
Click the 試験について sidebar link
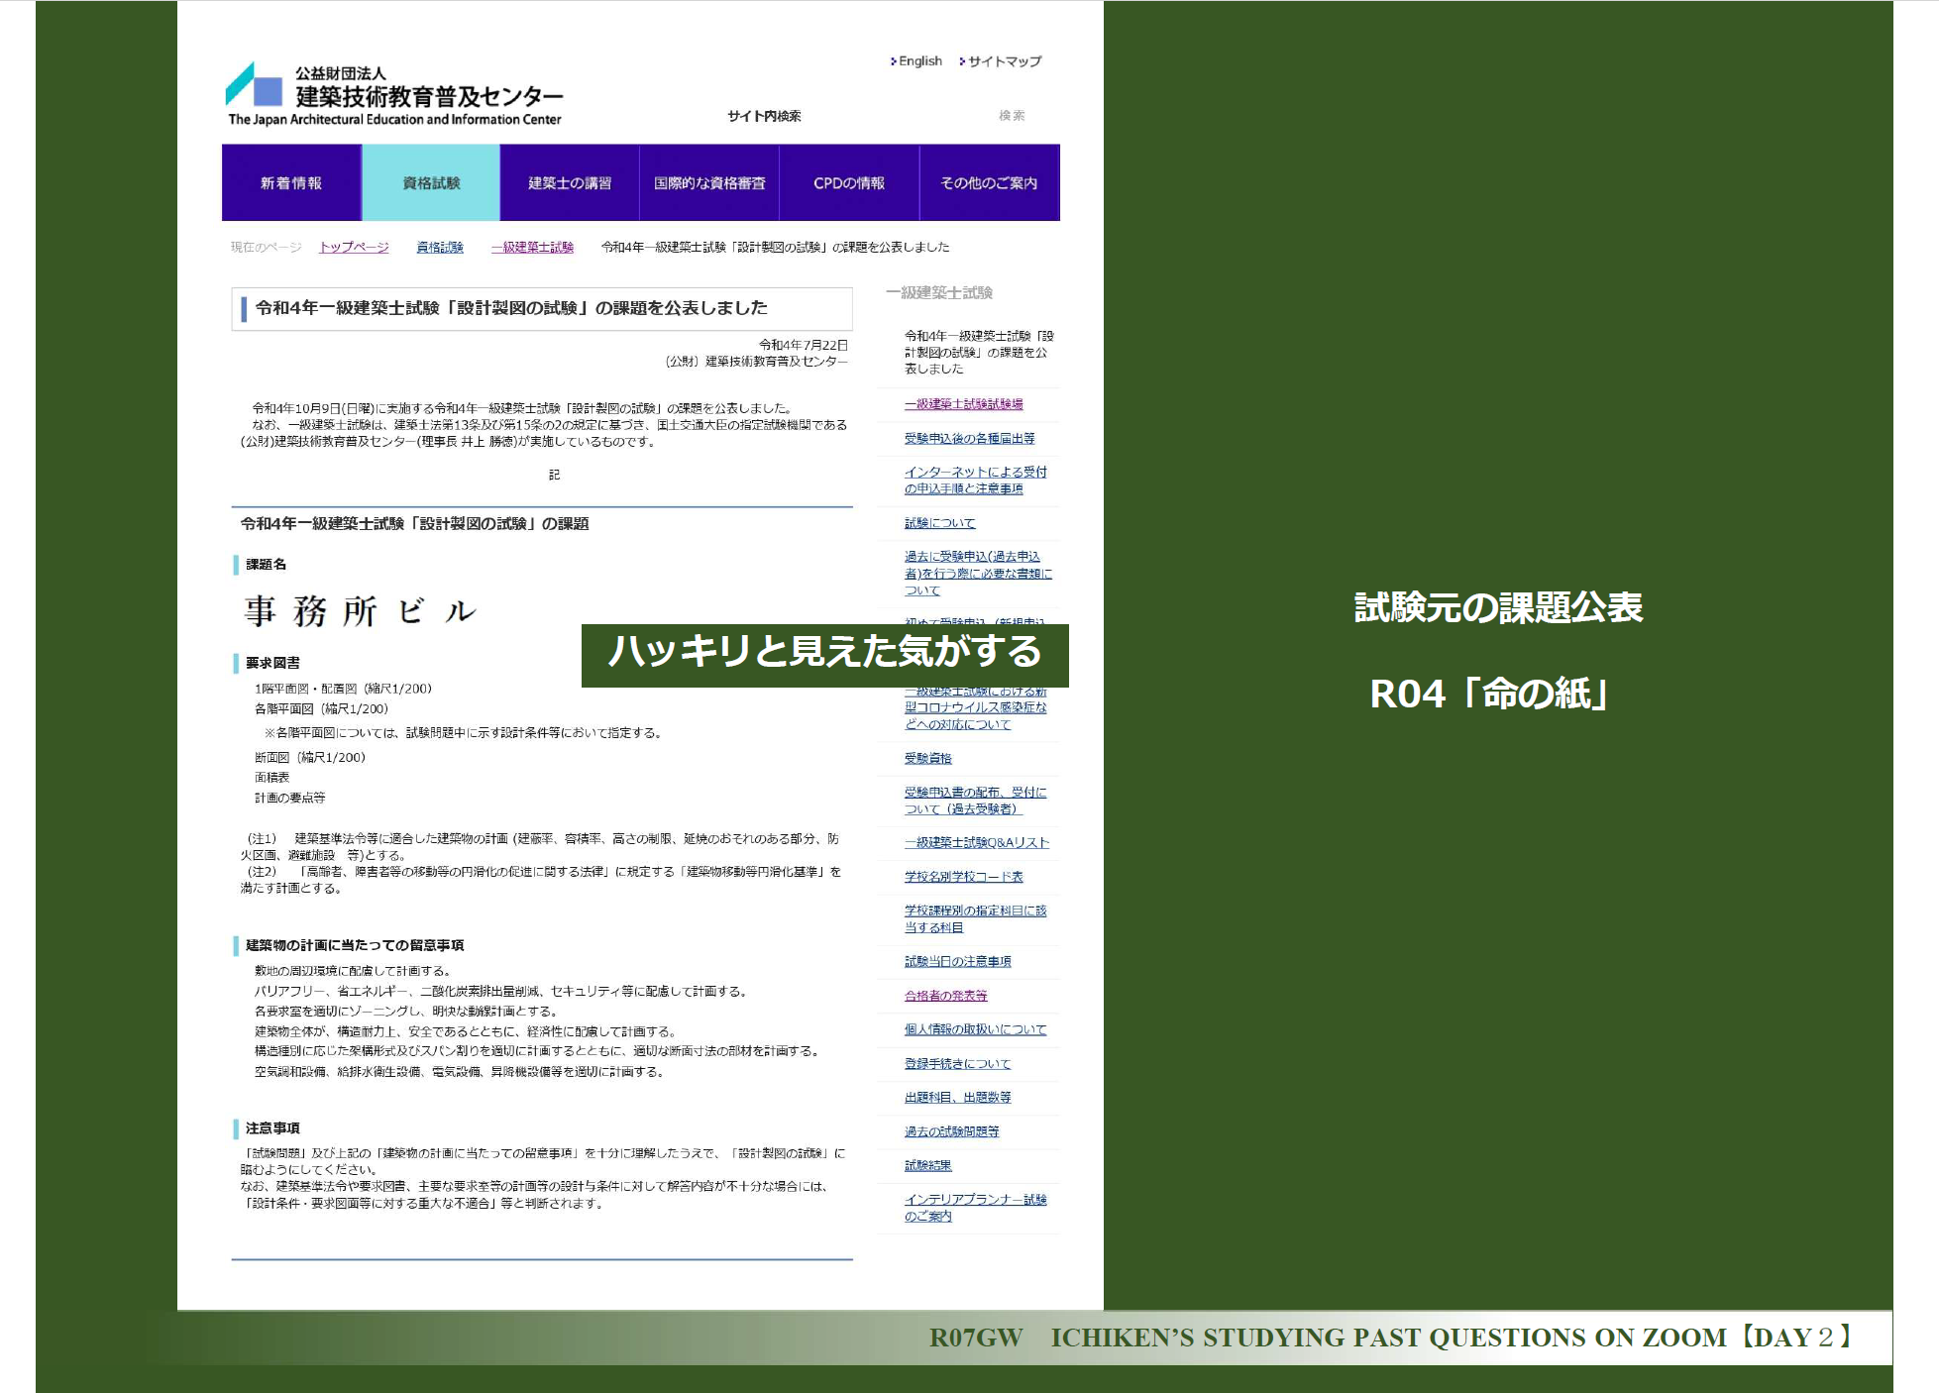pos(939,523)
